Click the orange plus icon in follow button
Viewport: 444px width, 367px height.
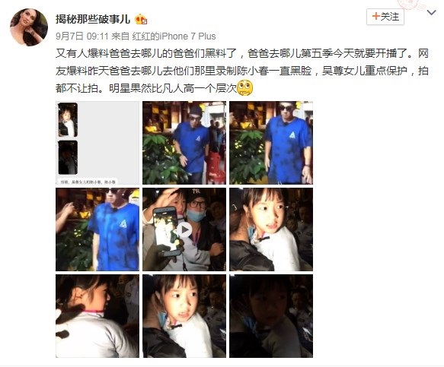375,17
